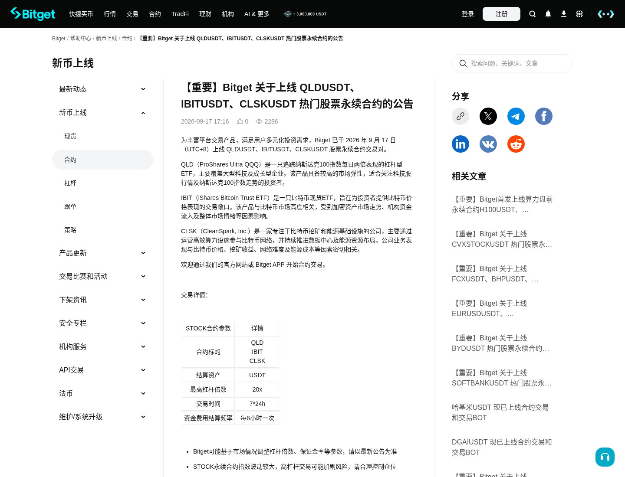Share article on VK
The width and height of the screenshot is (625, 477).
coord(488,144)
